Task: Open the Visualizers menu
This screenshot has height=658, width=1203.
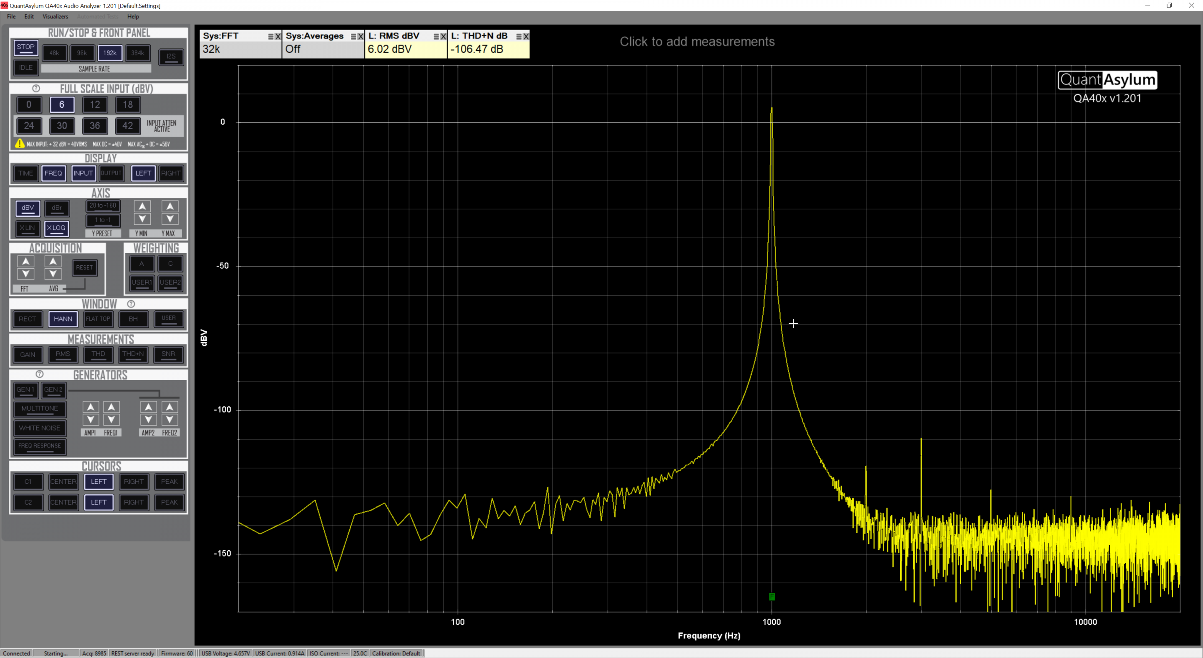Action: tap(55, 16)
